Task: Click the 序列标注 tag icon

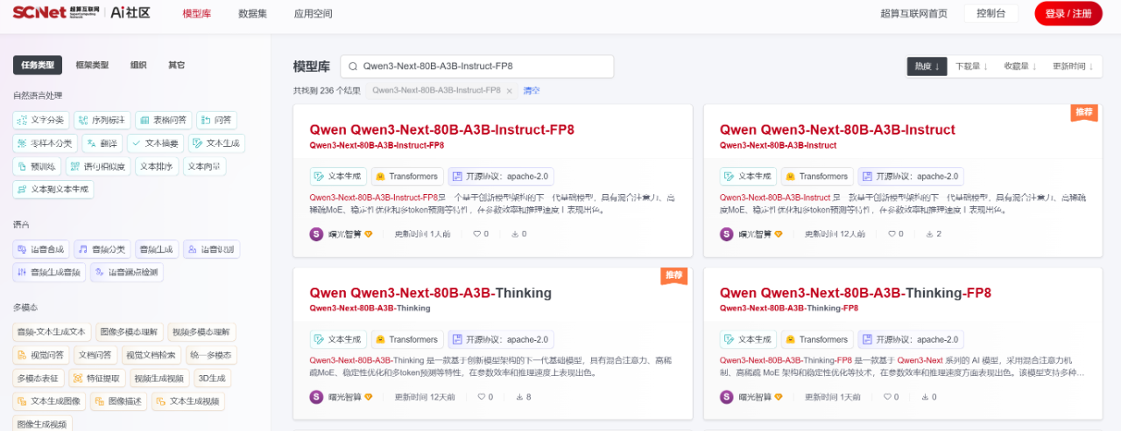Action: pyautogui.click(x=84, y=120)
